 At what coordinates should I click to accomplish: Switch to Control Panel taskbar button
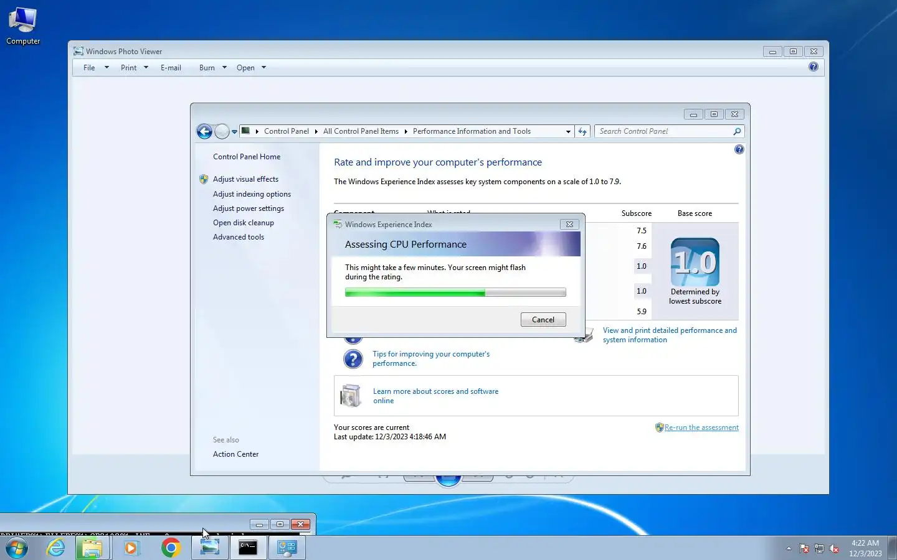287,548
